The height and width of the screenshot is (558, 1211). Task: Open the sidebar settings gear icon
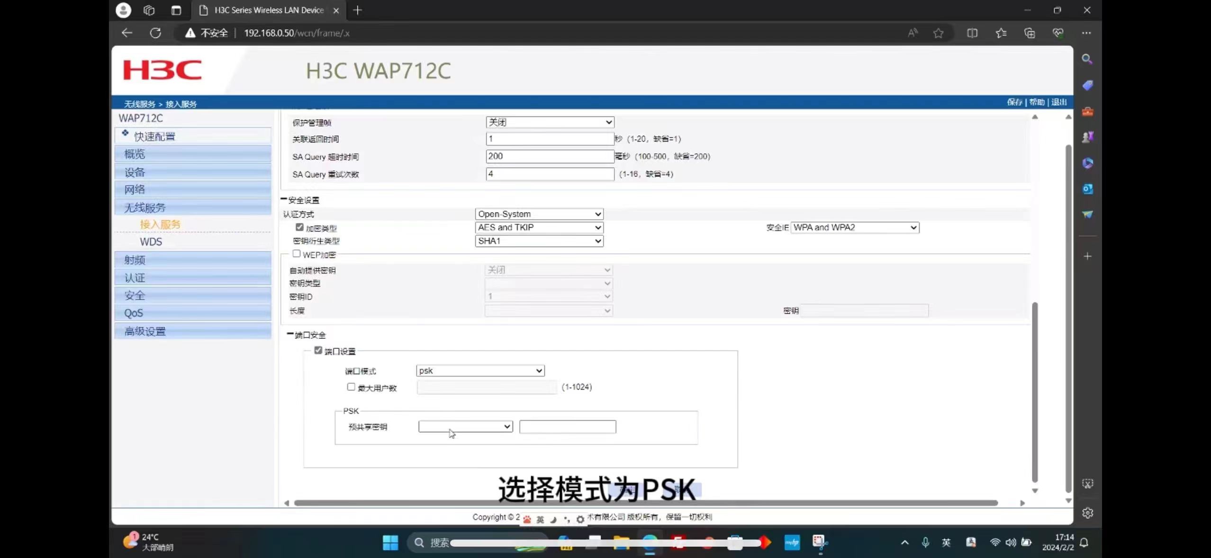pyautogui.click(x=1087, y=513)
